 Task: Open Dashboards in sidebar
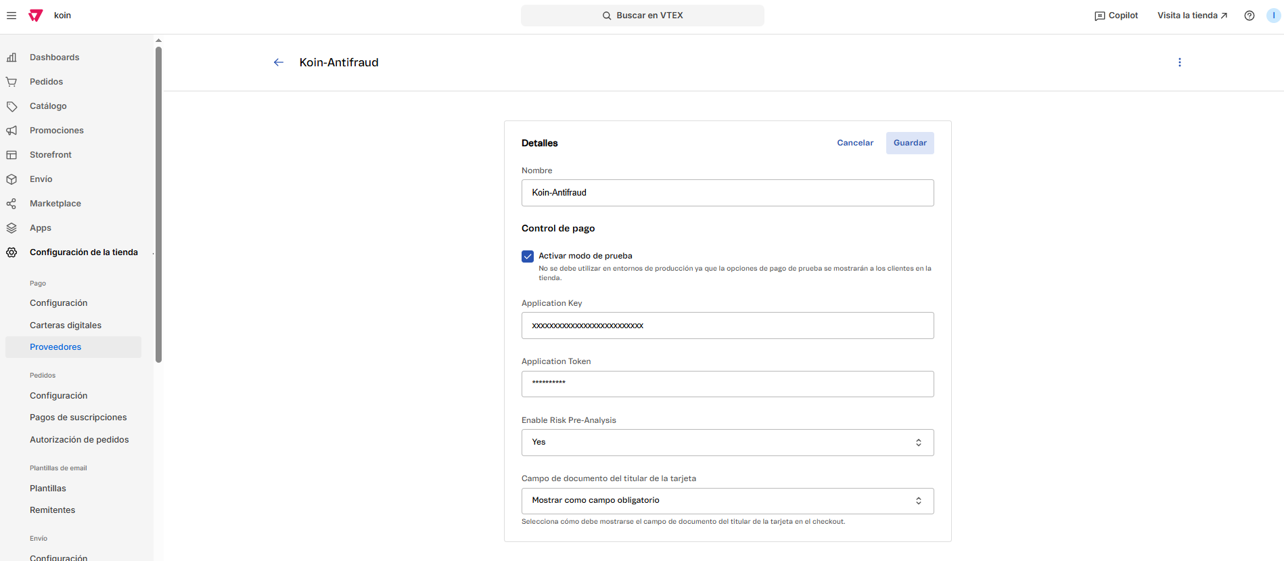pyautogui.click(x=54, y=58)
